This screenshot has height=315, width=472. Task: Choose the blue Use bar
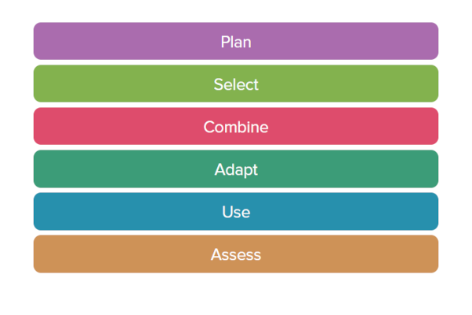[x=236, y=211]
